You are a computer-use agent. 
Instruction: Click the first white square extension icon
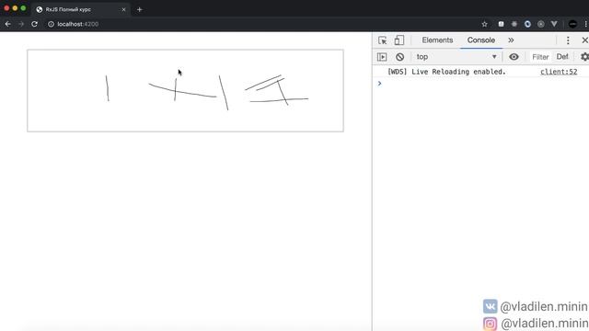(501, 24)
